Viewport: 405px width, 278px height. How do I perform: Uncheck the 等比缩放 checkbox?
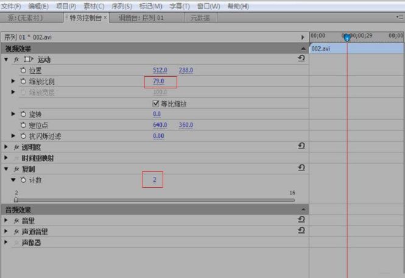point(155,104)
